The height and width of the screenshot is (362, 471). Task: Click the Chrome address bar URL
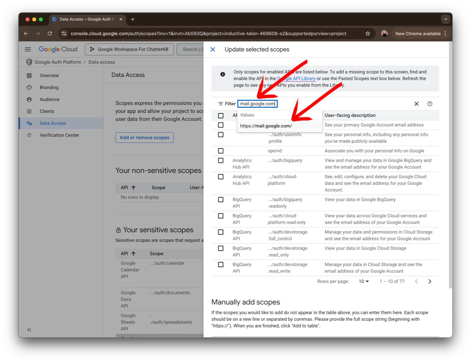point(208,33)
